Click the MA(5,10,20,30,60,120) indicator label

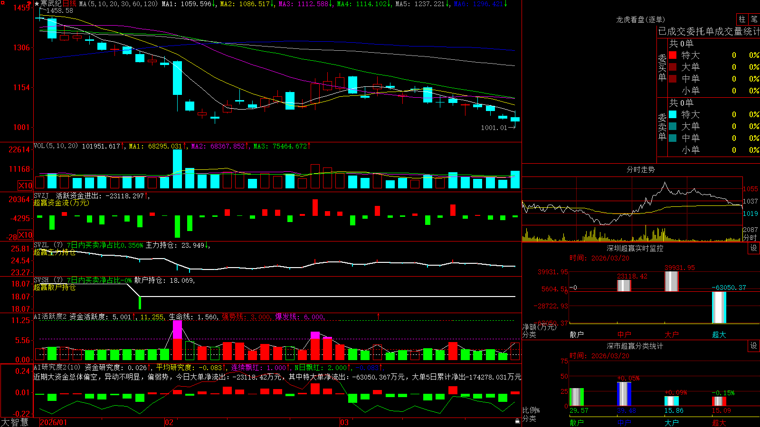[x=118, y=4]
